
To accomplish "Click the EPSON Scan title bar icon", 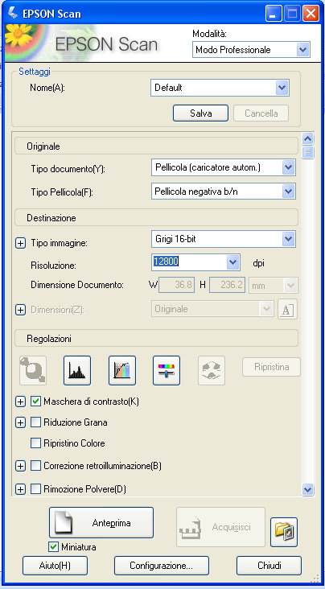I will tap(14, 14).
